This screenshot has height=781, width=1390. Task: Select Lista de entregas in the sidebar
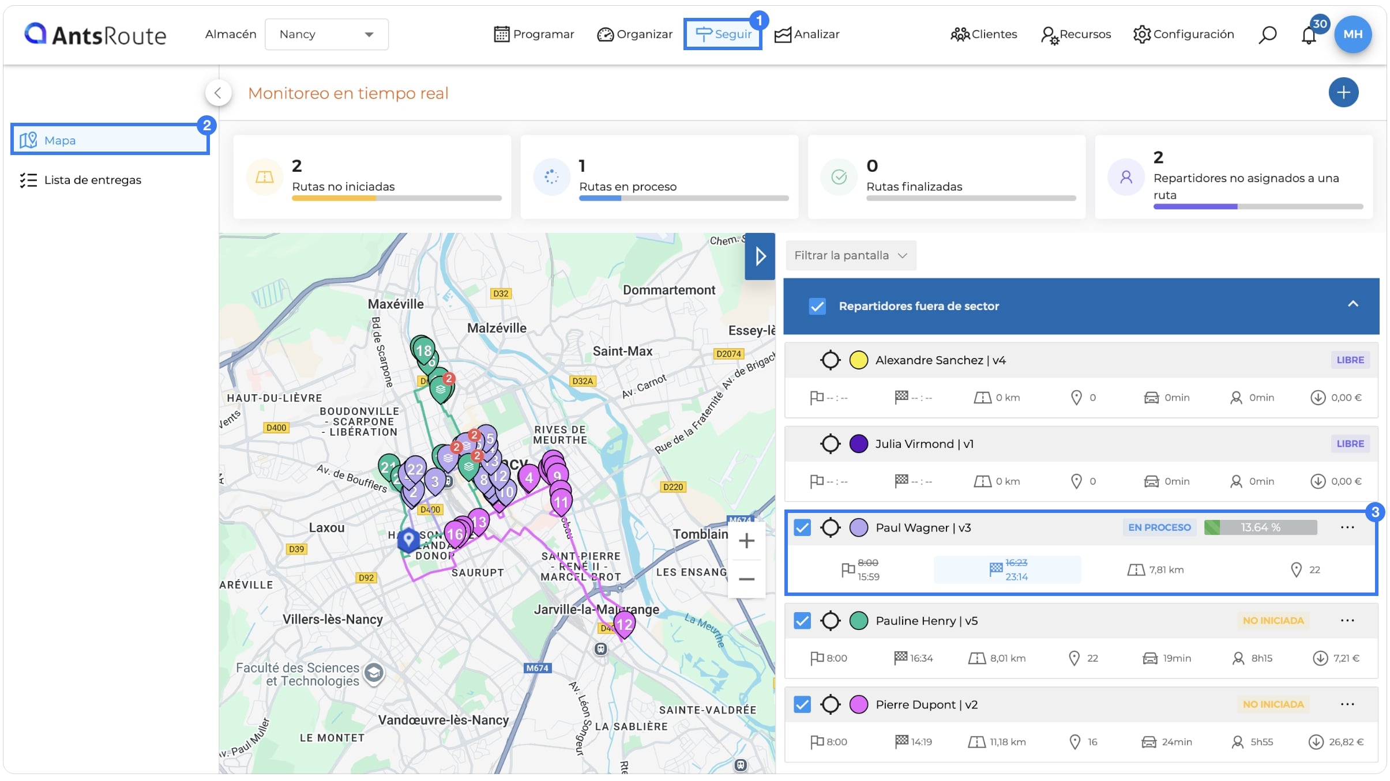(81, 180)
